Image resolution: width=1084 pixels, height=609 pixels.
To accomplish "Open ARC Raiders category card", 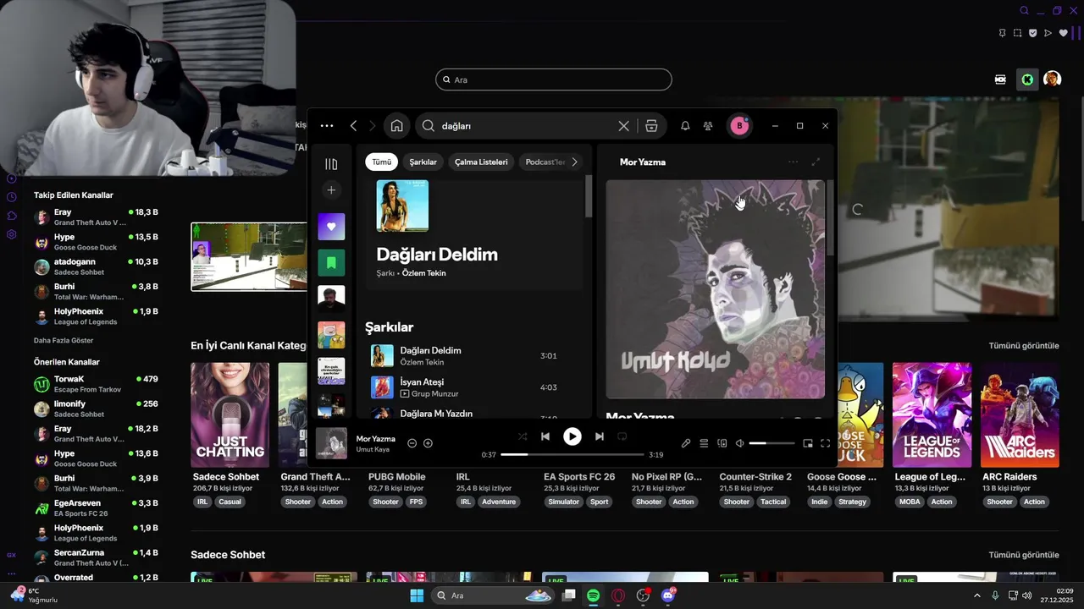I will 1020,415.
